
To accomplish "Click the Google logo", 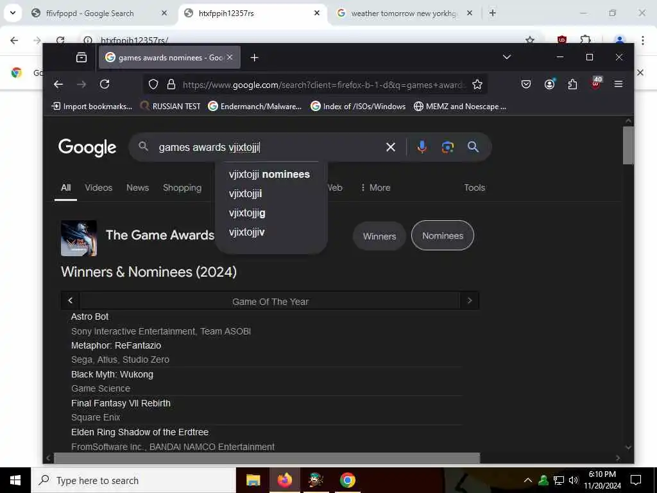I will click(x=87, y=147).
